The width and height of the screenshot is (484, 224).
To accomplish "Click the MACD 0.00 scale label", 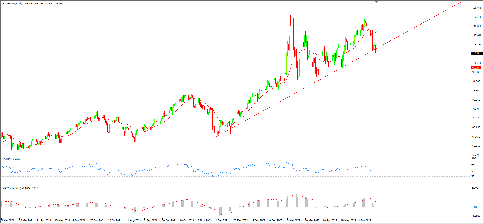I will coord(474,207).
